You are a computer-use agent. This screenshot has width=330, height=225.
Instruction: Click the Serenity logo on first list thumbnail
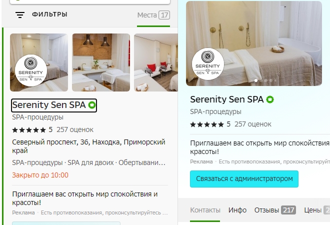coord(30,70)
